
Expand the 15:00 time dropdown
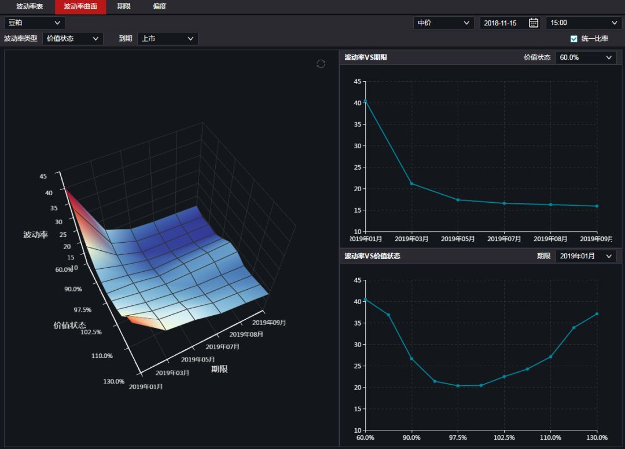point(583,23)
